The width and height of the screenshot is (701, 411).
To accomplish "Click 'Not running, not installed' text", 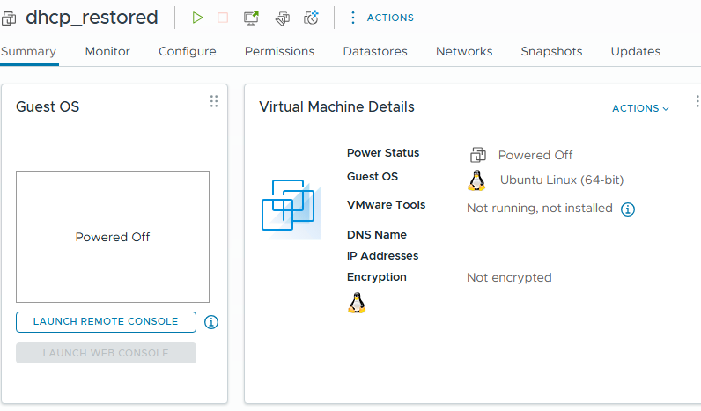I will [540, 209].
